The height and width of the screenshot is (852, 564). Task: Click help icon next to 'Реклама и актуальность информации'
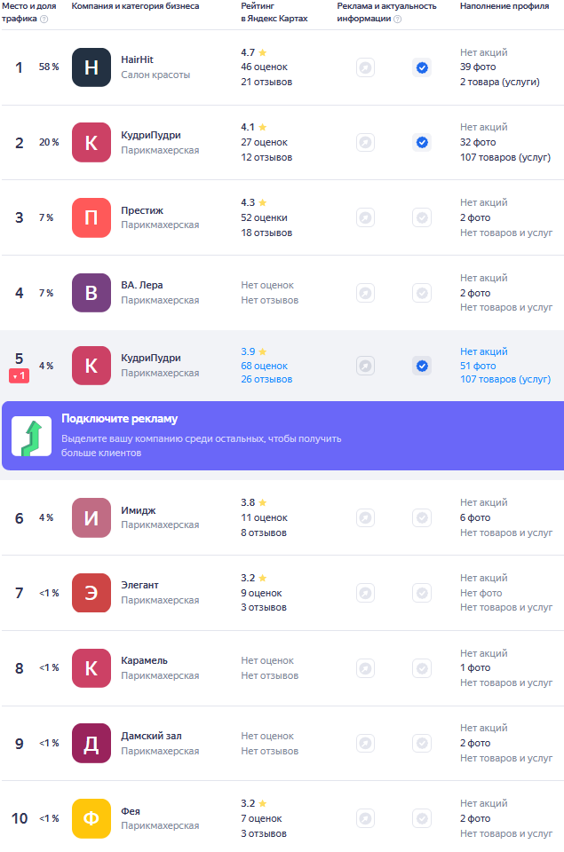397,19
